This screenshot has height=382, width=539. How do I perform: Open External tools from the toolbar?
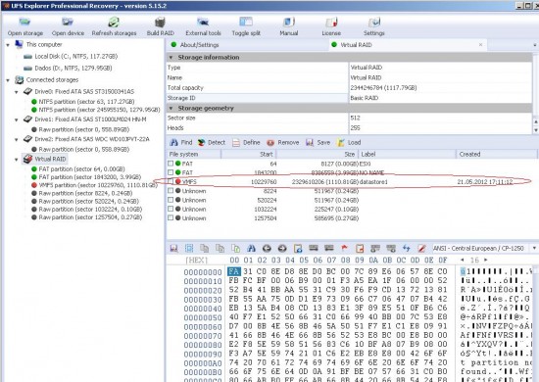pyautogui.click(x=203, y=23)
